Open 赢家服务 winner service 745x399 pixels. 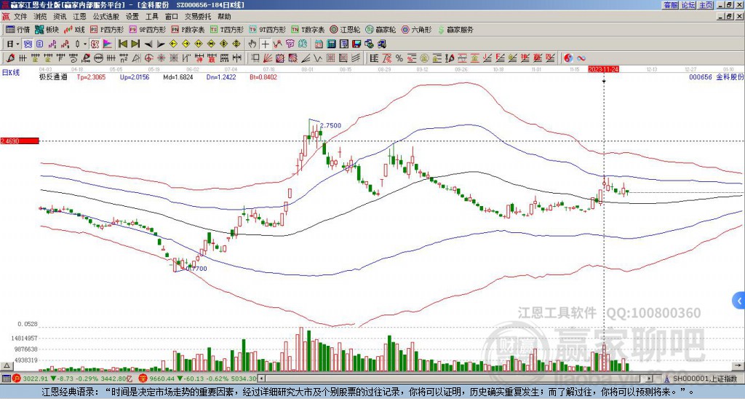click(455, 29)
